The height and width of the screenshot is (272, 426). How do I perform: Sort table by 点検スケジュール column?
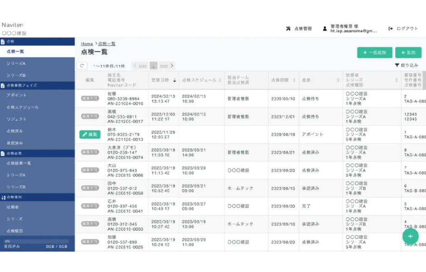(220, 80)
